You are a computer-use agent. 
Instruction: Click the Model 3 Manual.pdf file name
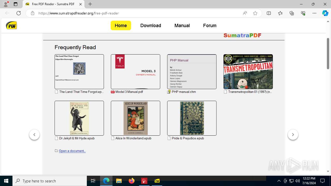pos(129,92)
